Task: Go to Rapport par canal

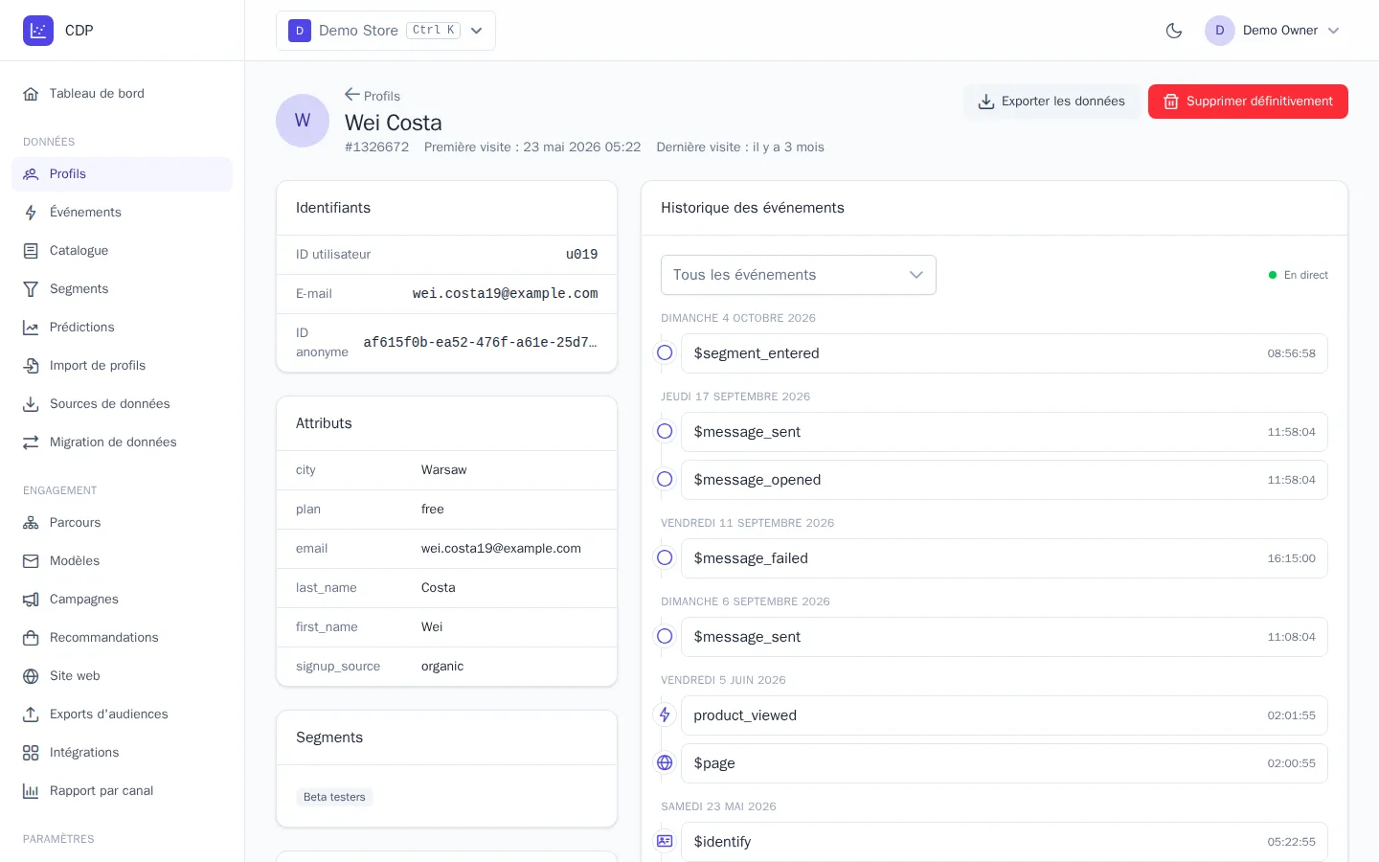Action: point(123,791)
